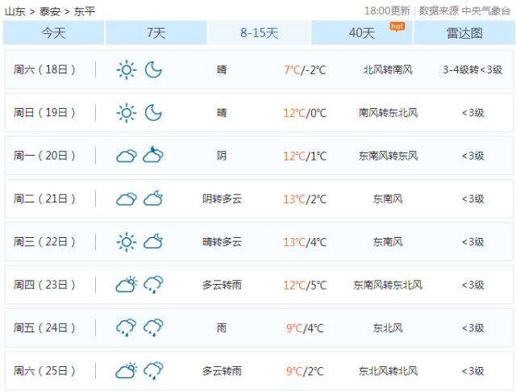Click the partly cloudy sun icon for 周四 23日

[127, 285]
